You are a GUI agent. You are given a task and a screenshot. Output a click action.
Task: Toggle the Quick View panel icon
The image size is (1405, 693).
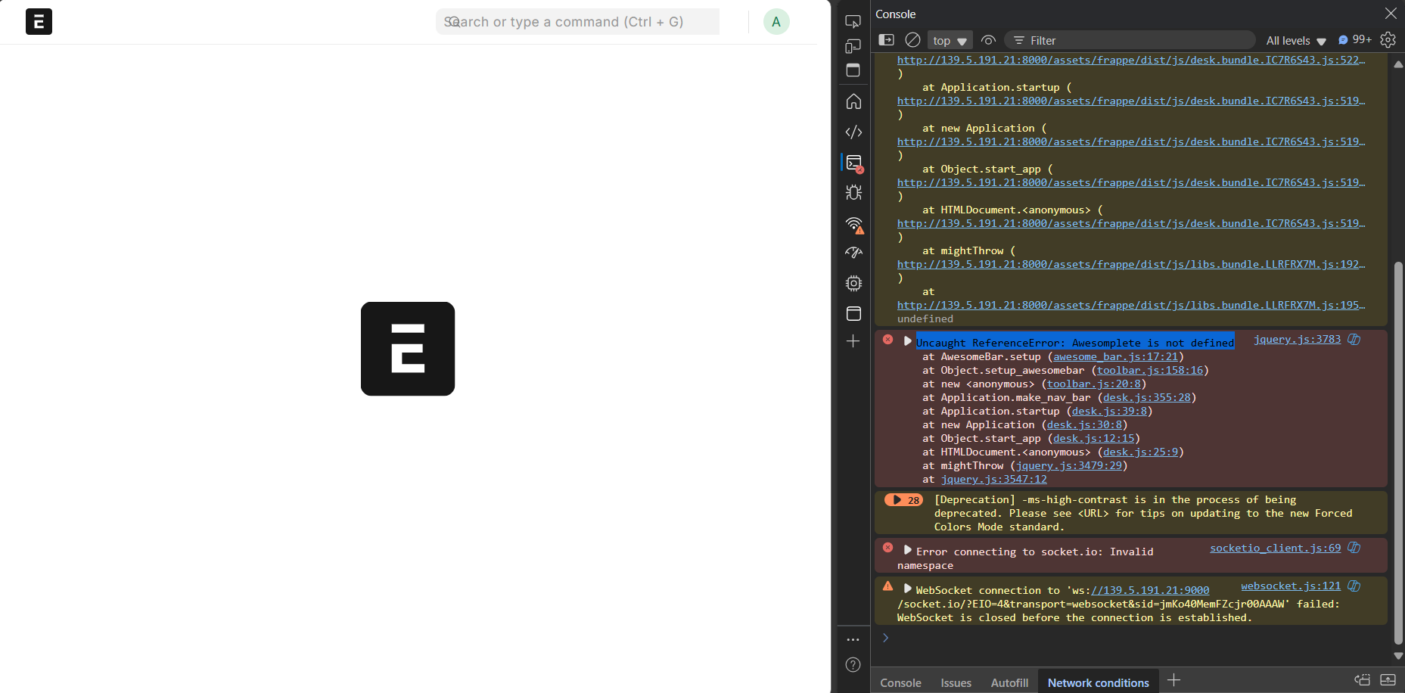tap(853, 70)
